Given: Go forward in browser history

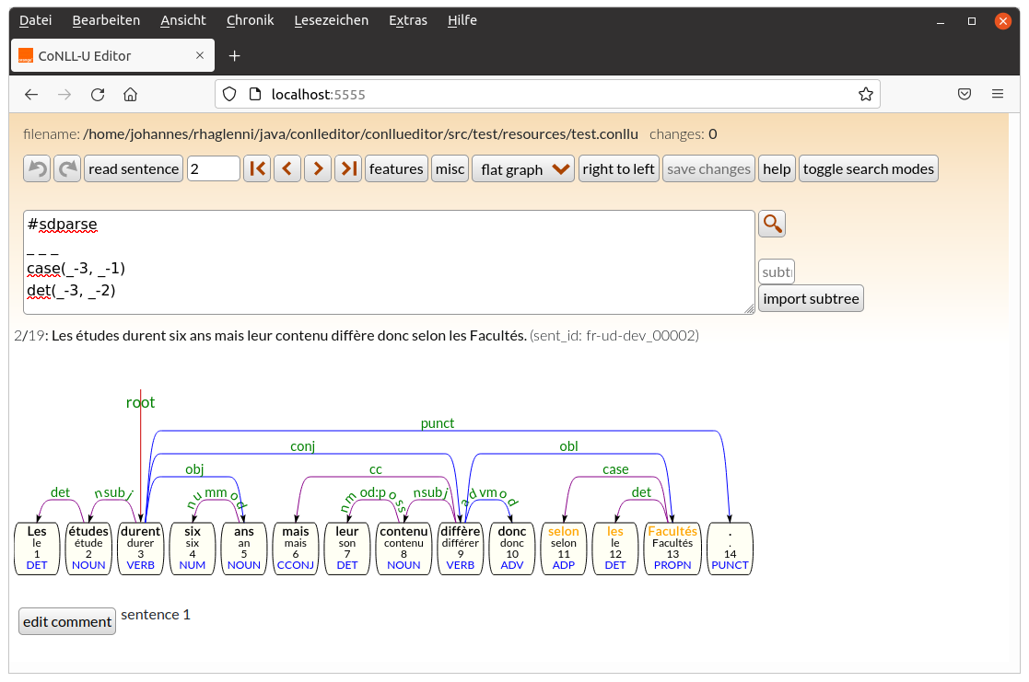Looking at the screenshot, I should [x=64, y=95].
